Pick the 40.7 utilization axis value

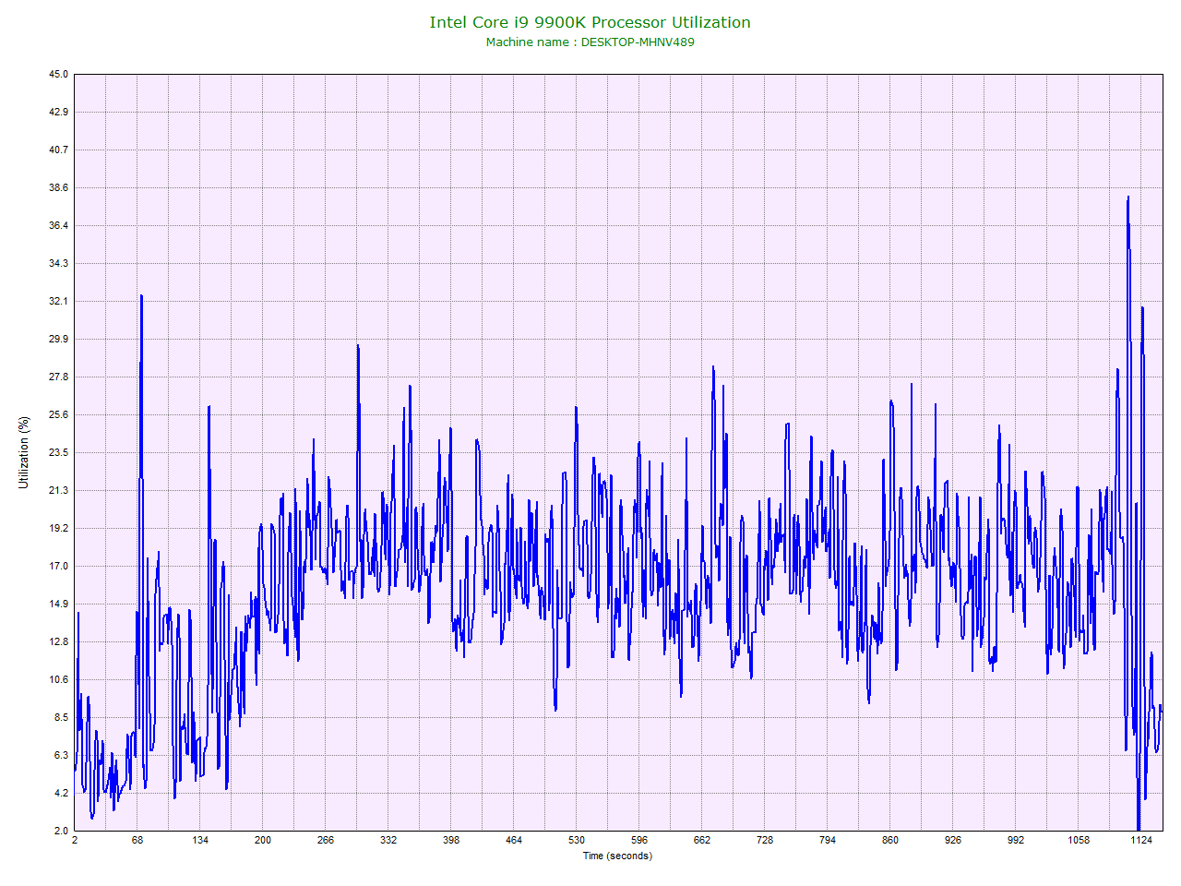58,150
